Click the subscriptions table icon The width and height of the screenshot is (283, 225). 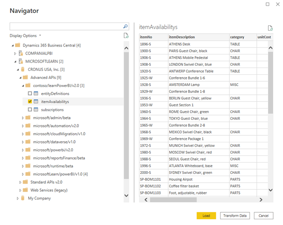36,109
